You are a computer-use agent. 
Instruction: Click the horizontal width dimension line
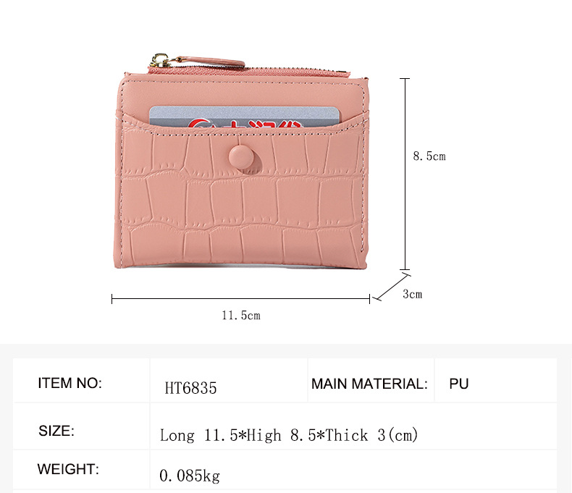coord(241,299)
